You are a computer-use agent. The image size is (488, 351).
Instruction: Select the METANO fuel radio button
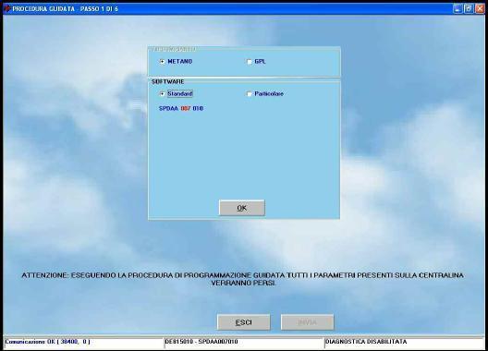(x=162, y=62)
